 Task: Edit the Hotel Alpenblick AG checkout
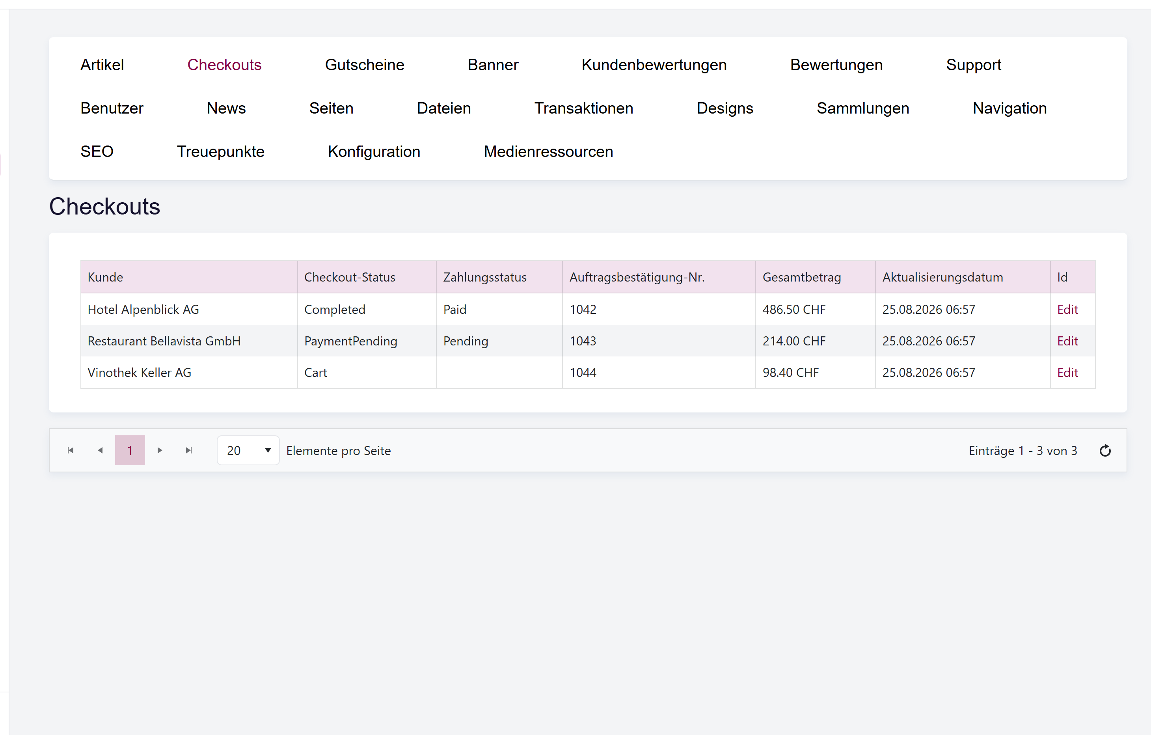[x=1067, y=310]
